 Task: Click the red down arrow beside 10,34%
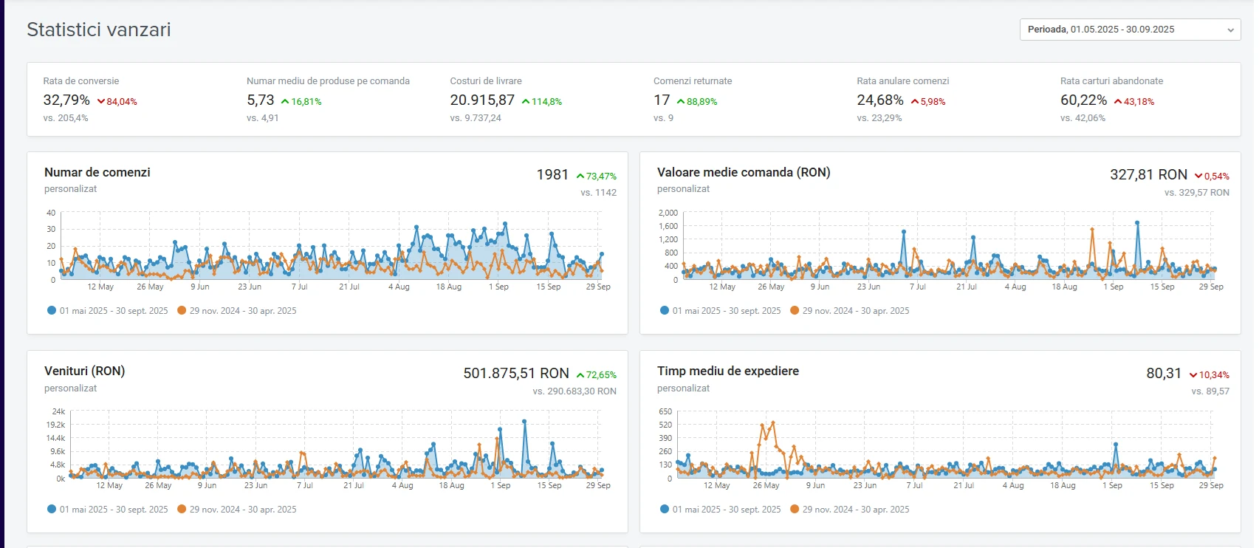(x=1193, y=375)
